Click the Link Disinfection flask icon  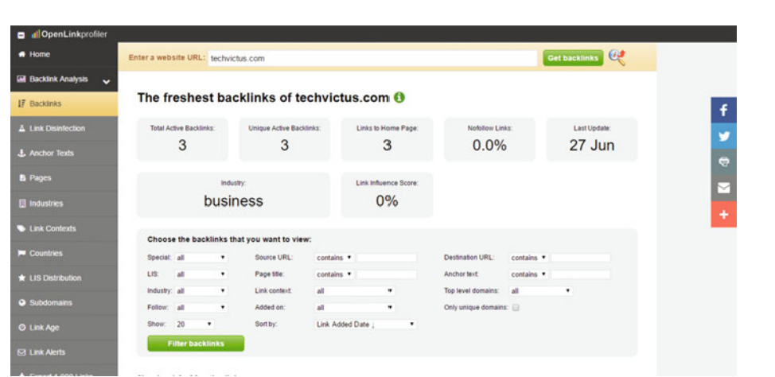(x=21, y=129)
